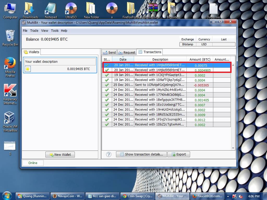Screen dimensions: 267x200
Task: Sort transactions by Date column header
Action: coord(123,59)
